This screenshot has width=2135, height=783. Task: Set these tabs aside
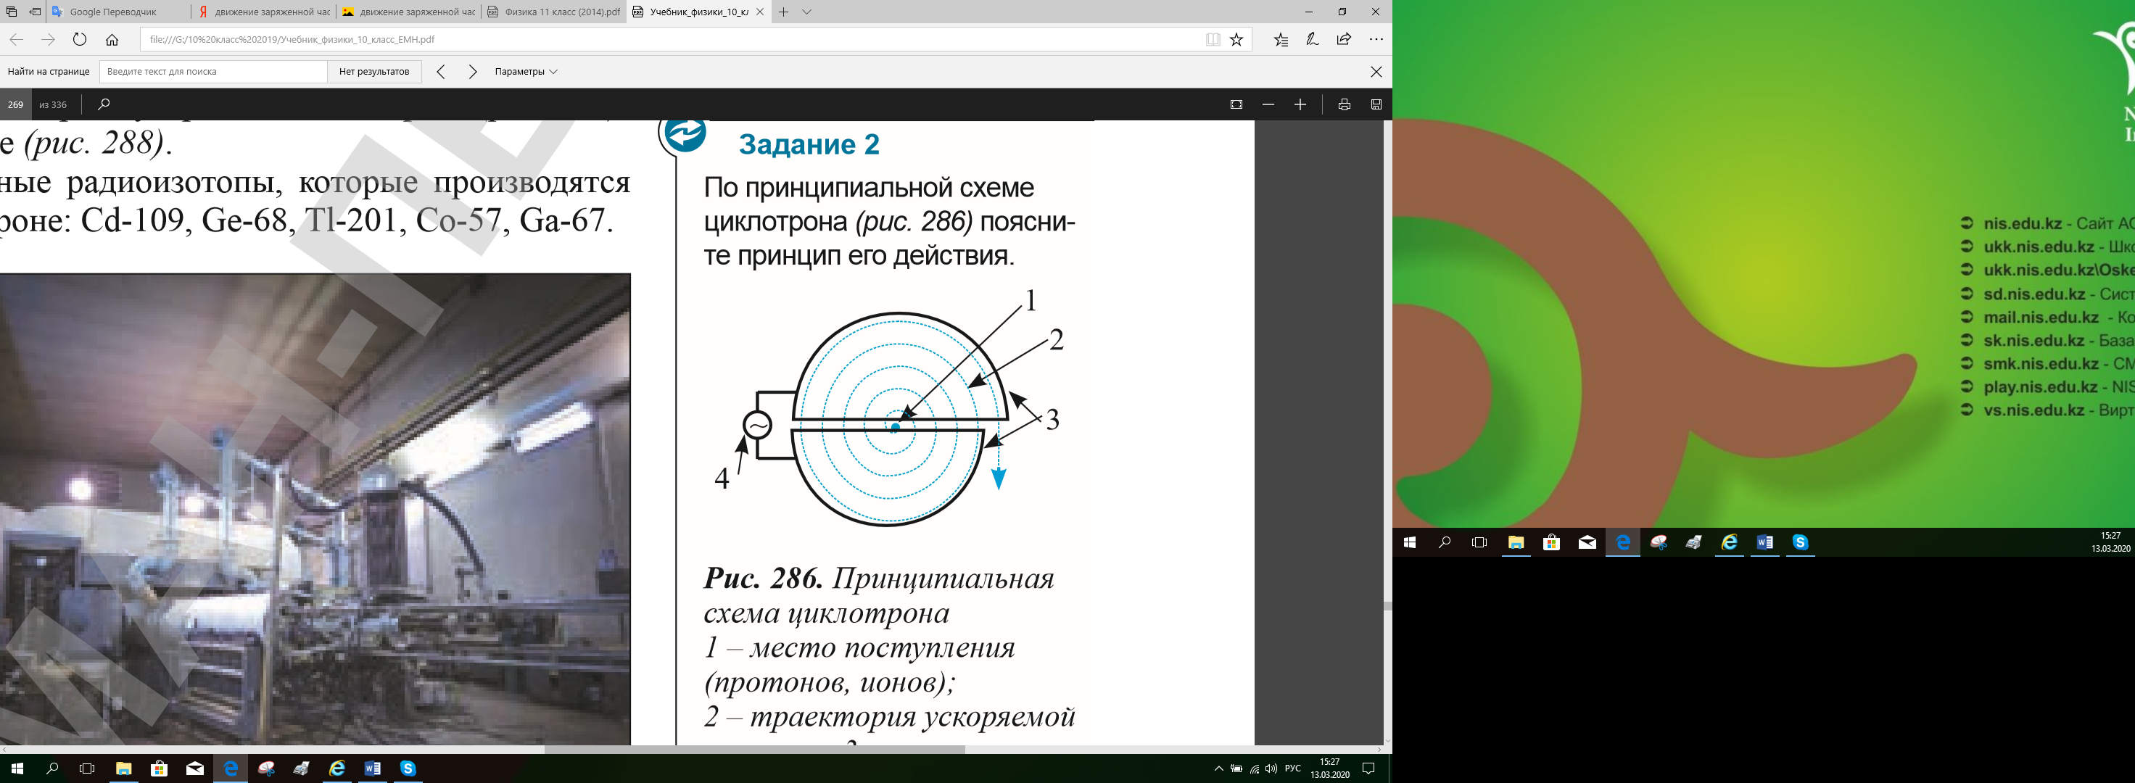tap(35, 12)
